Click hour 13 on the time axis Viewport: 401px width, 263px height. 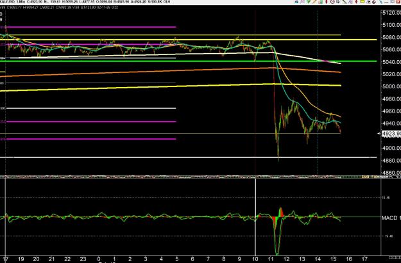point(302,259)
